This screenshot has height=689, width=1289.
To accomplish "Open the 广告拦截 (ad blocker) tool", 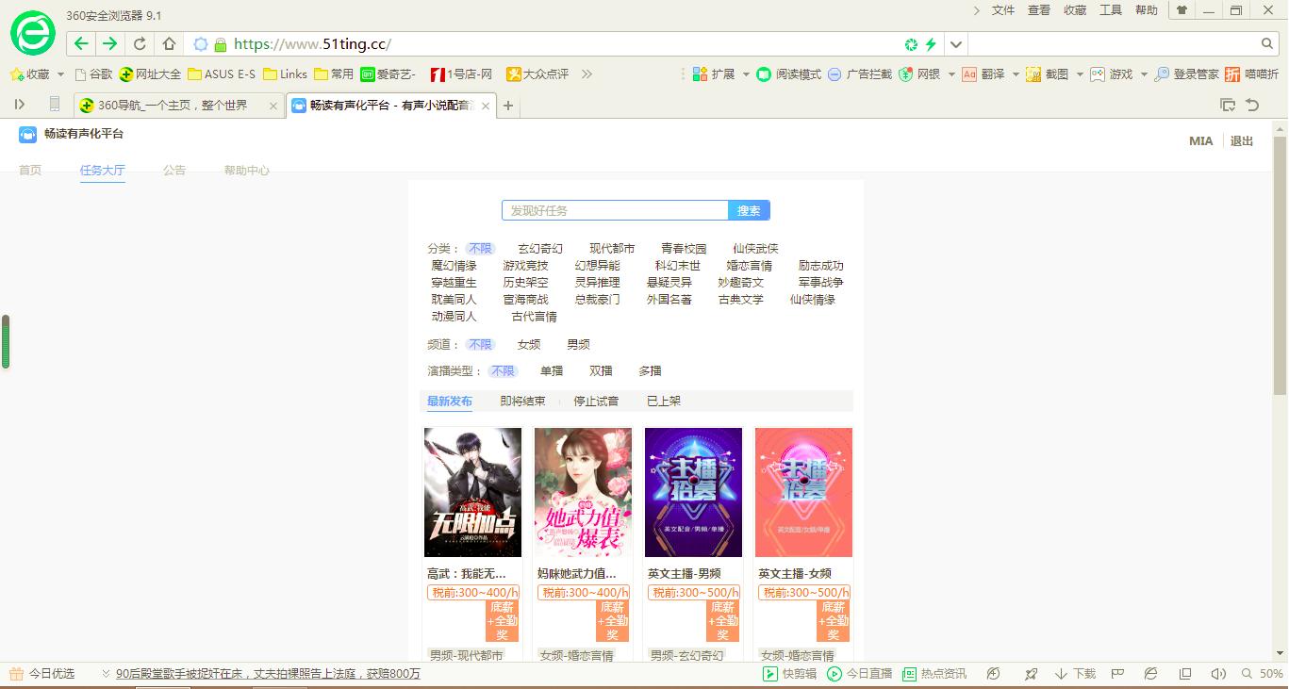I will pyautogui.click(x=860, y=74).
